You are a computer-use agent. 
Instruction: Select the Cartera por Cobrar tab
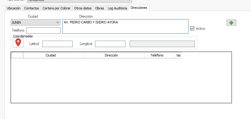point(56,8)
